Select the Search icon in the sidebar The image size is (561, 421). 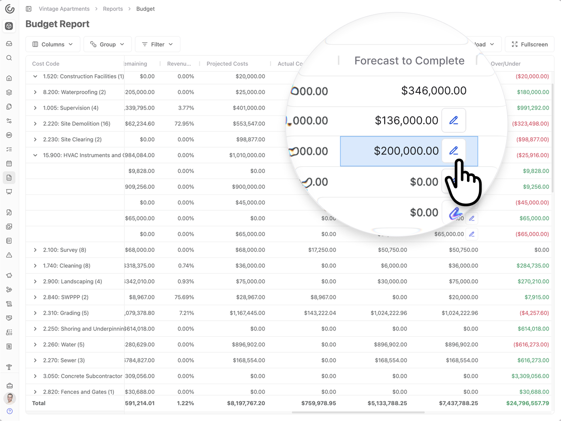9,58
